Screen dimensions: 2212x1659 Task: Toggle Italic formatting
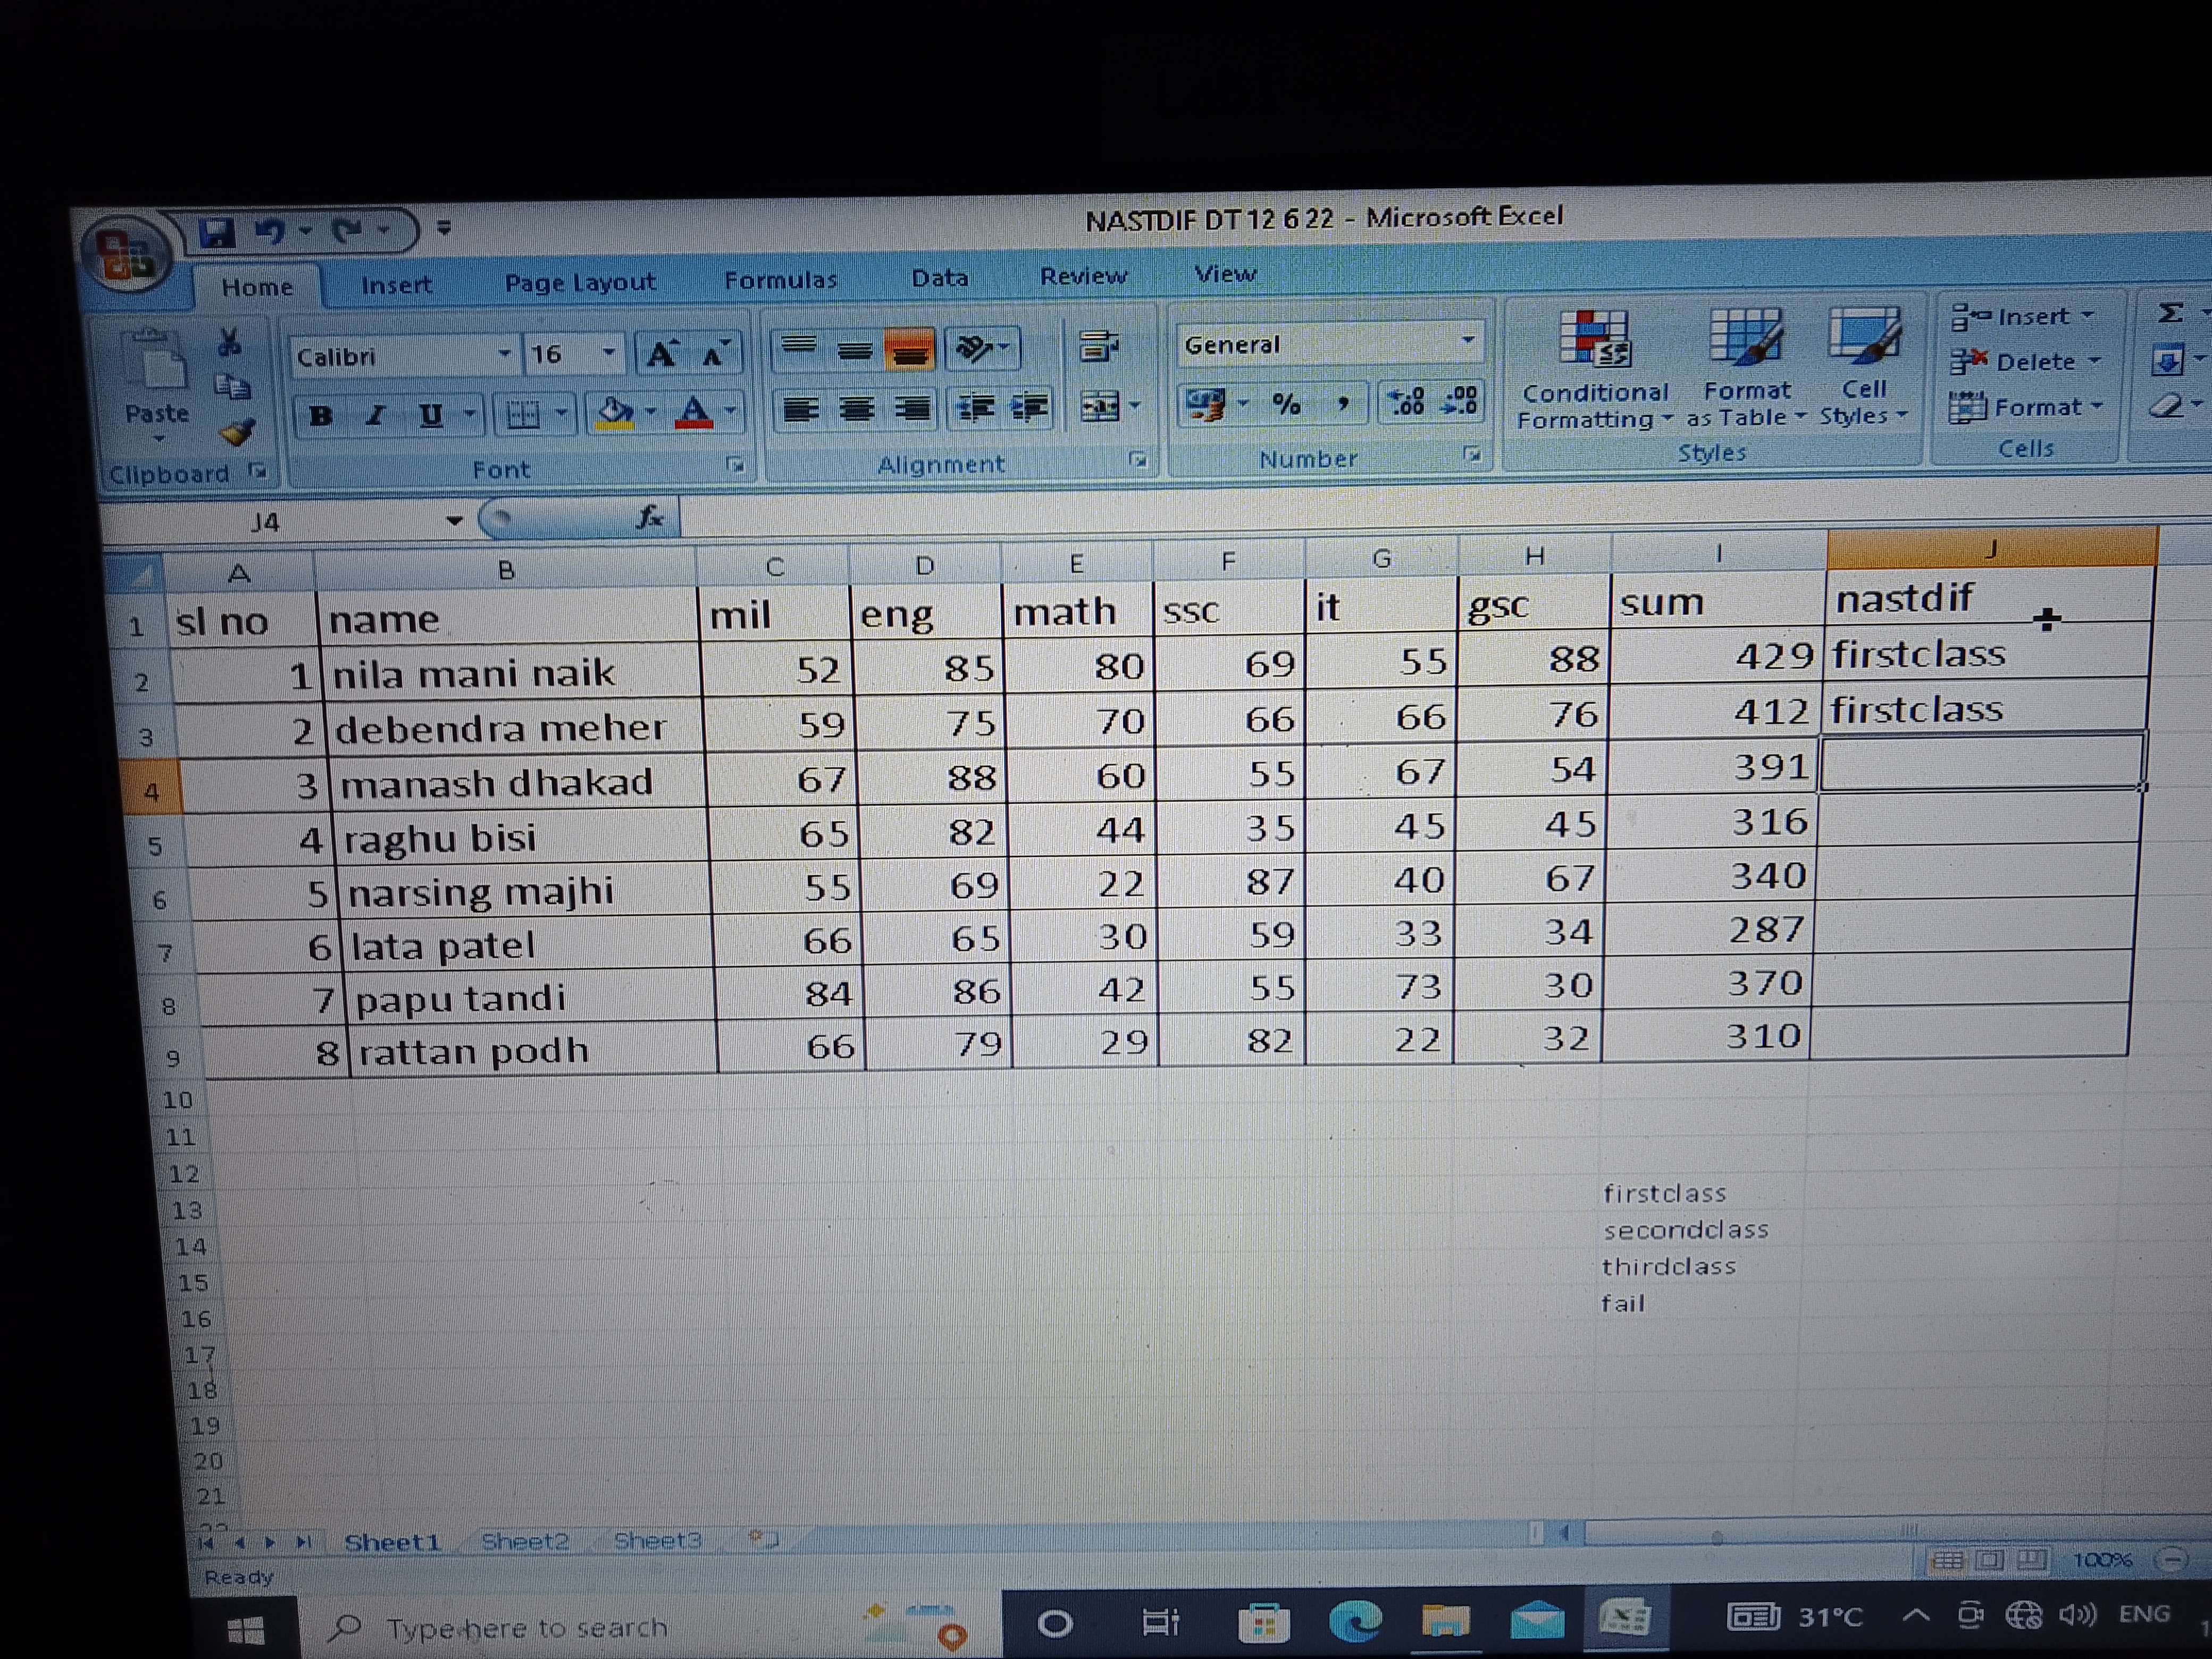click(376, 415)
